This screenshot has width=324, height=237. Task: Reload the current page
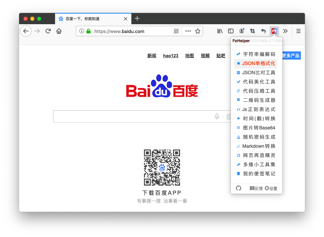48,31
